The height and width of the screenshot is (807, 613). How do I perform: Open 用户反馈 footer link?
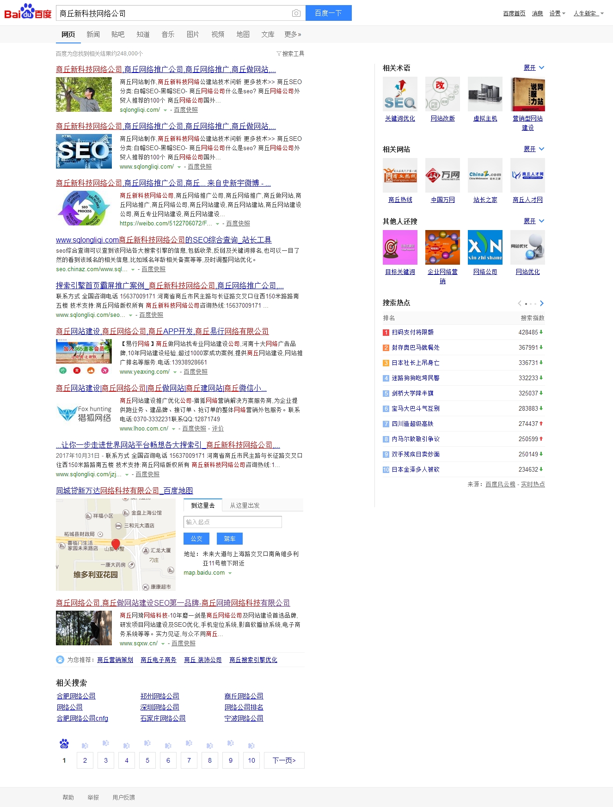click(x=123, y=797)
